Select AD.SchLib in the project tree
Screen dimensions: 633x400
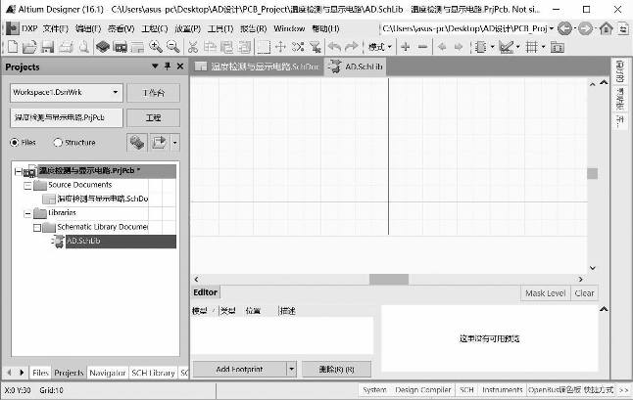coord(83,241)
